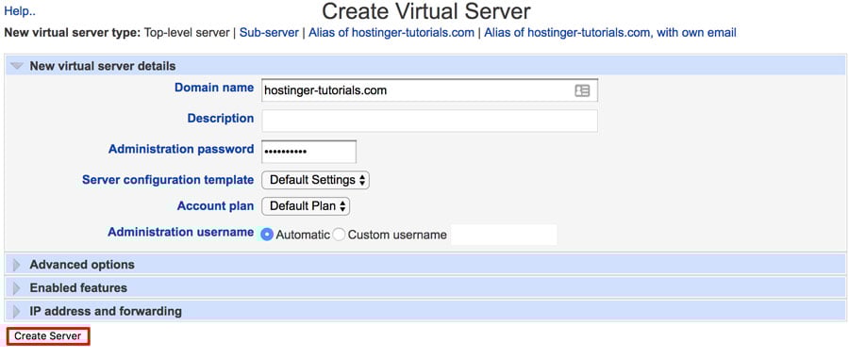The image size is (849, 358).
Task: Open the Help link
Action: (x=20, y=10)
